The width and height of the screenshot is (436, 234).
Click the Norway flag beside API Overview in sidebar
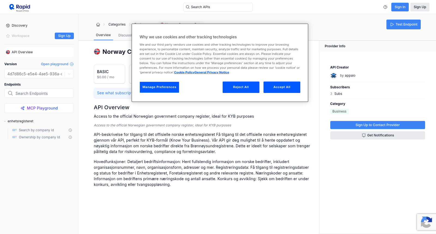click(8, 52)
